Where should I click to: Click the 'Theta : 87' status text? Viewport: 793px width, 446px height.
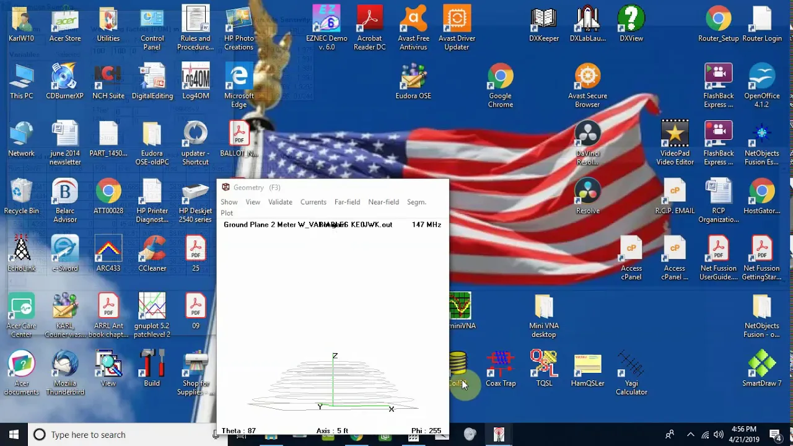[239, 431]
